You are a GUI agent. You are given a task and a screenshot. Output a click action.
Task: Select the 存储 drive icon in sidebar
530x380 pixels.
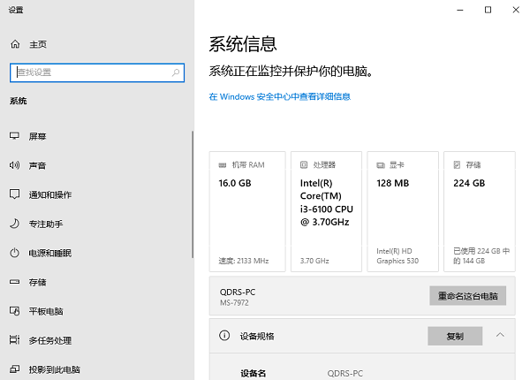(14, 282)
